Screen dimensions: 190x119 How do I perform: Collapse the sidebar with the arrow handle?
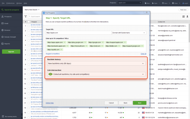point(22,116)
